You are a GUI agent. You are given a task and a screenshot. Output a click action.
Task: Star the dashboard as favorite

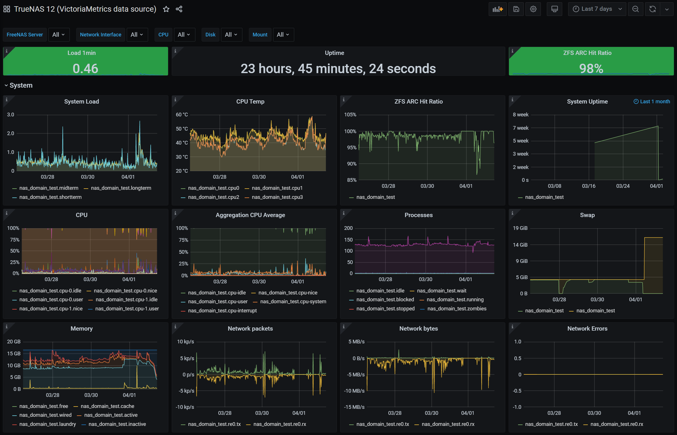[166, 9]
